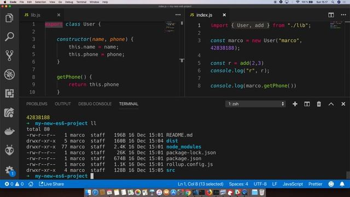Screen dimensions: 350x197
Task: Click the index.js editor minimap
Action: tap(336, 25)
